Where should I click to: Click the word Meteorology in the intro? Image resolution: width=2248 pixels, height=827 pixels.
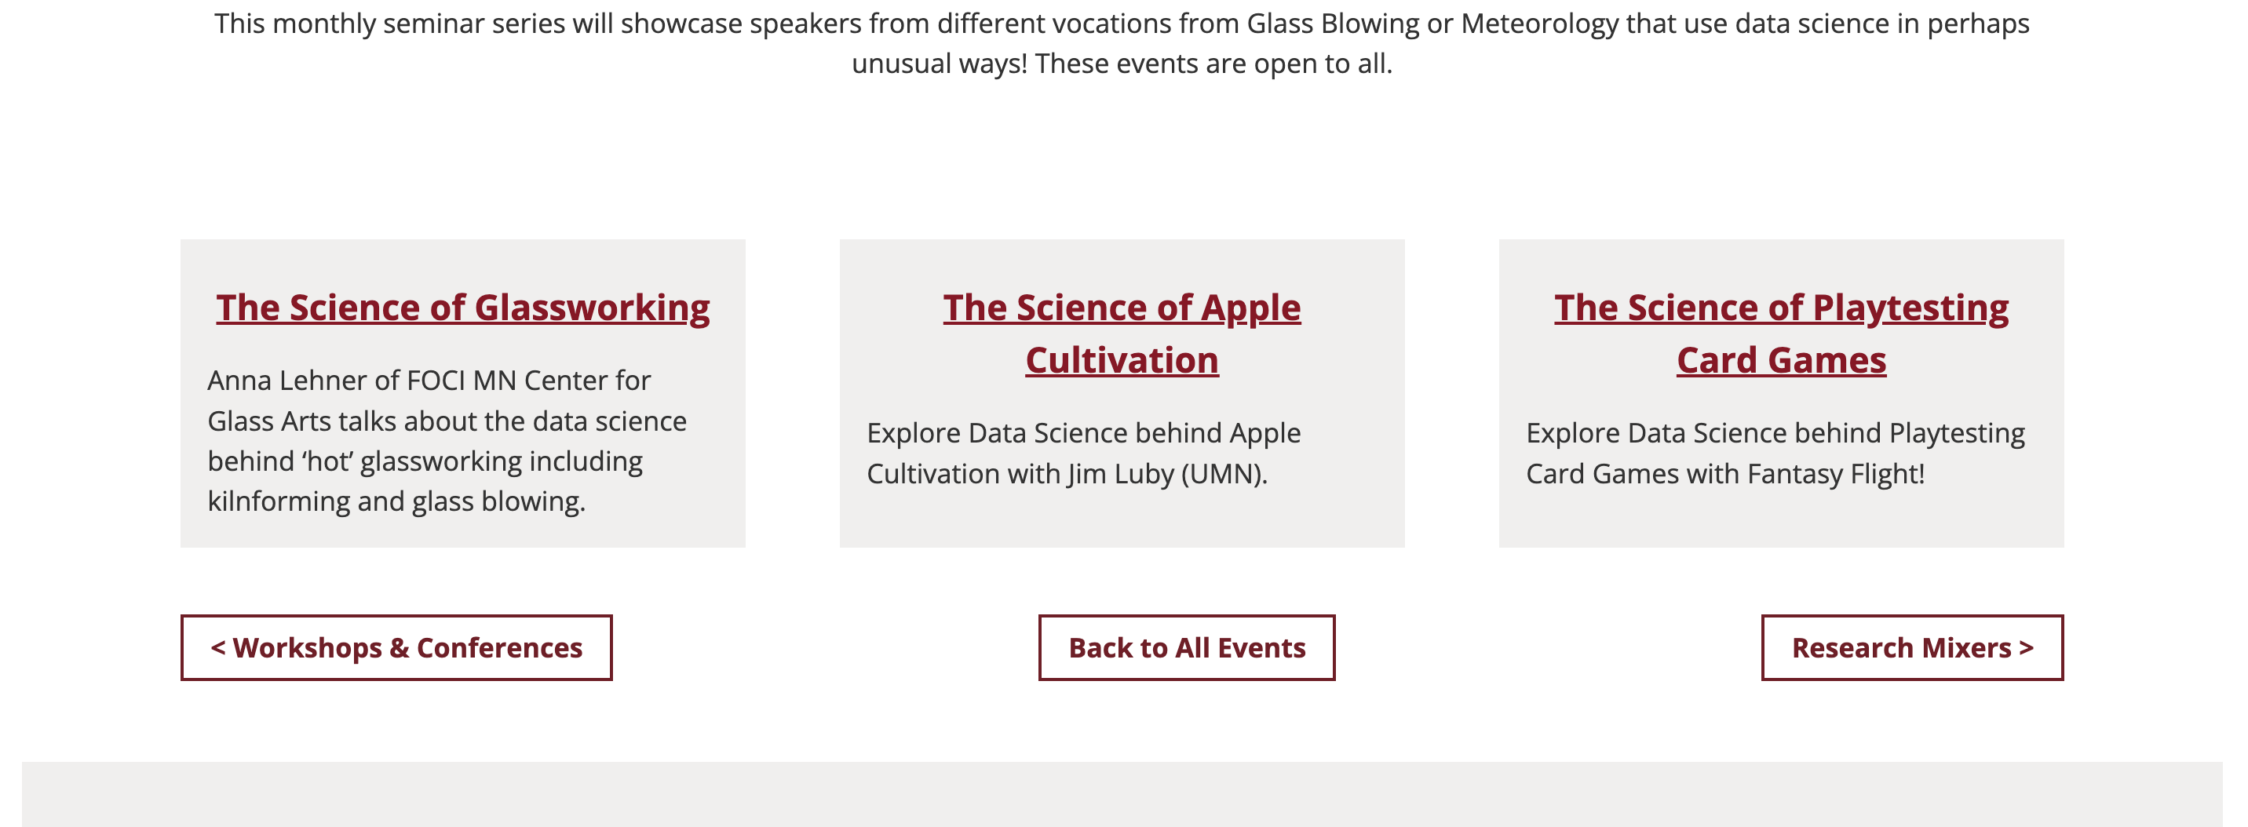(x=1539, y=24)
